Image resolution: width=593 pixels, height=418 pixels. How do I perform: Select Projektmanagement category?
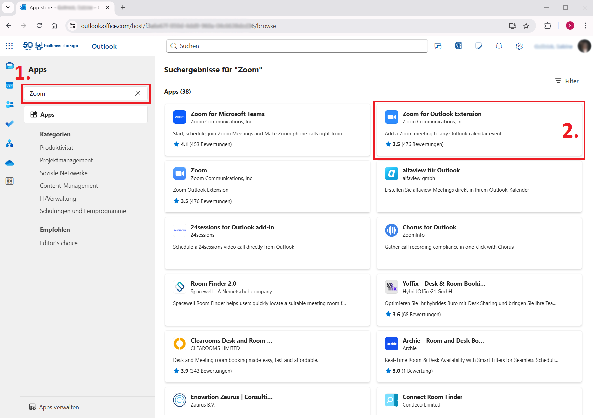click(x=66, y=160)
